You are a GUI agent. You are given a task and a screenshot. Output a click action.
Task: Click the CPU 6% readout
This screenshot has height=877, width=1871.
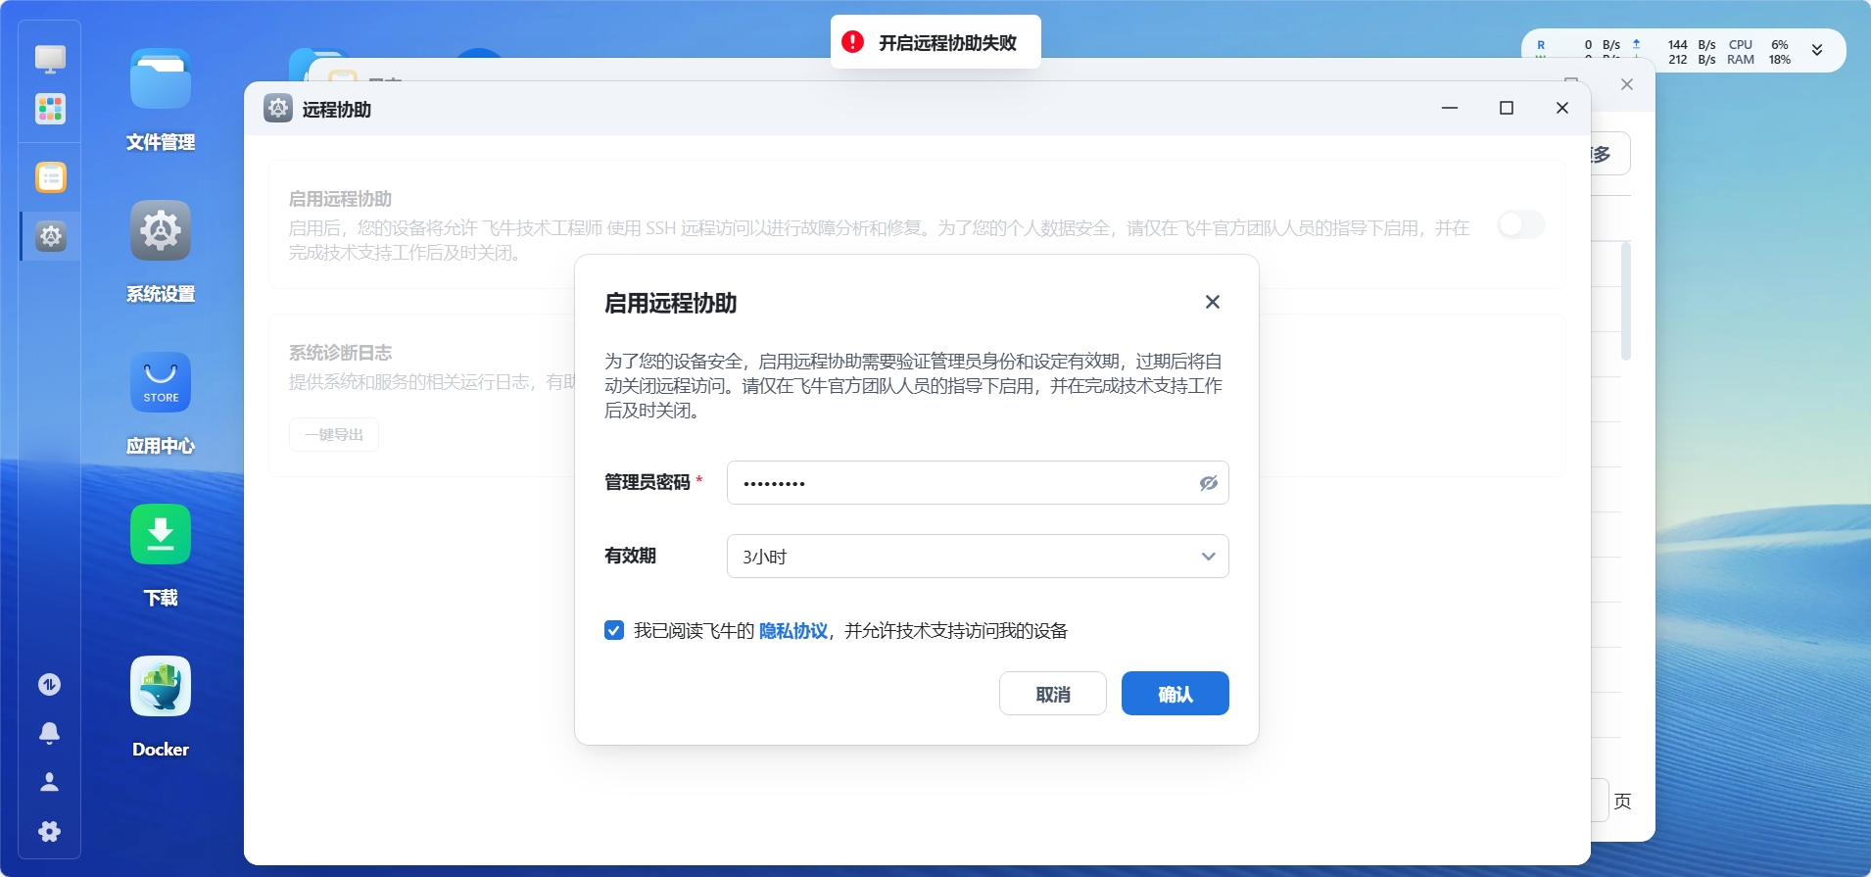(1758, 45)
